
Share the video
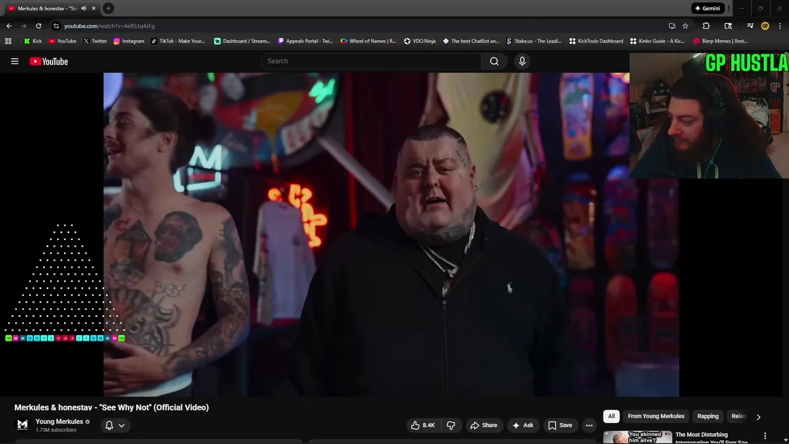(x=484, y=425)
